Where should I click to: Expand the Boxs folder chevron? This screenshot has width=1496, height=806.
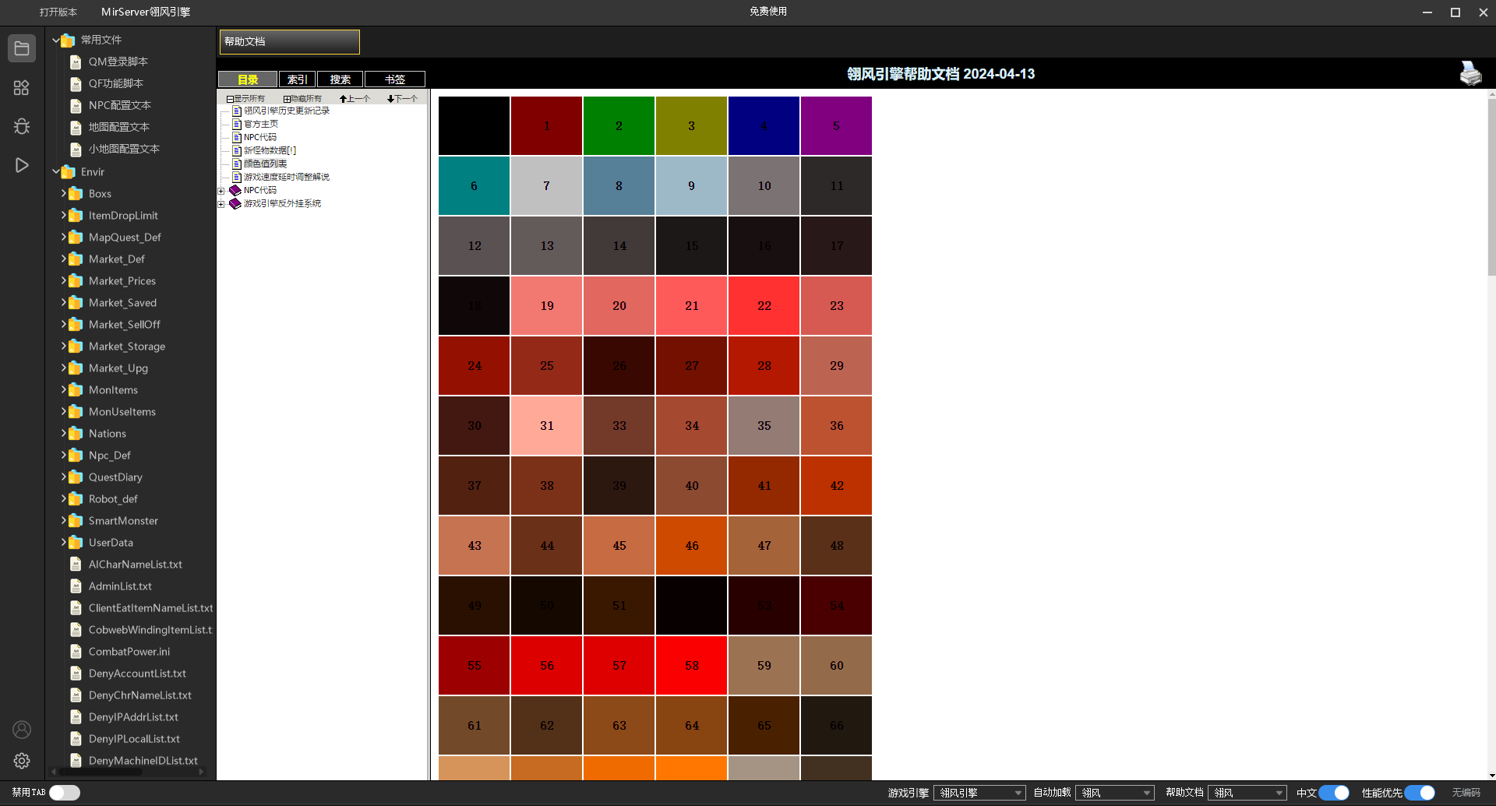(x=64, y=193)
